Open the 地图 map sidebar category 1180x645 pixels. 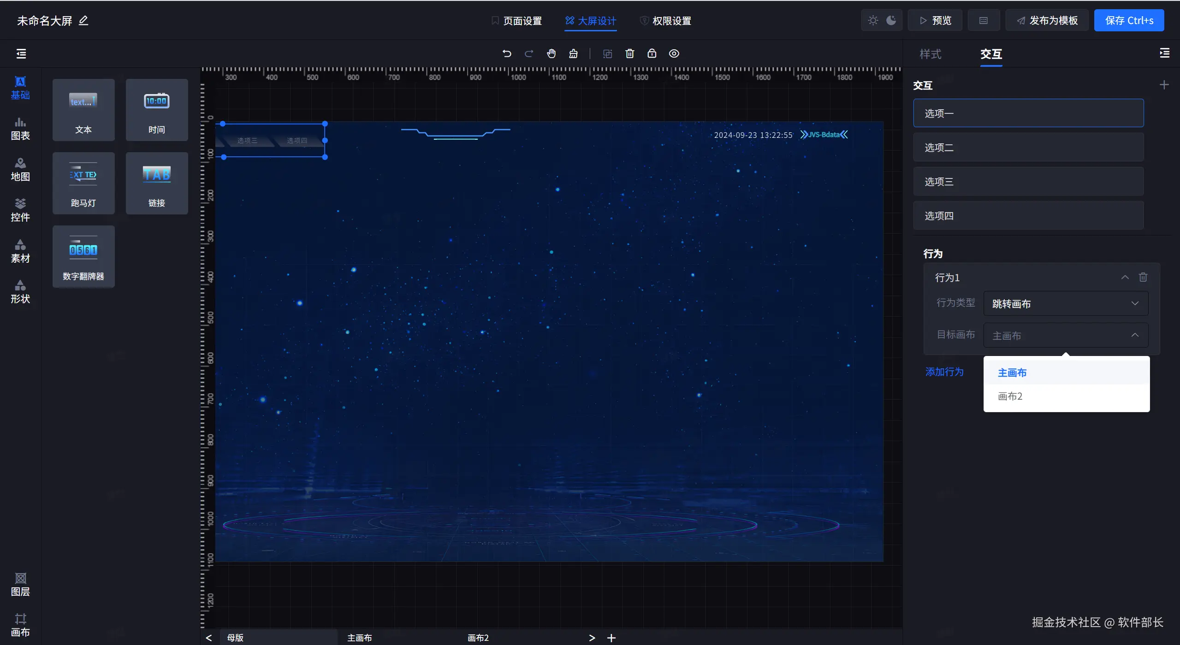[x=20, y=169]
